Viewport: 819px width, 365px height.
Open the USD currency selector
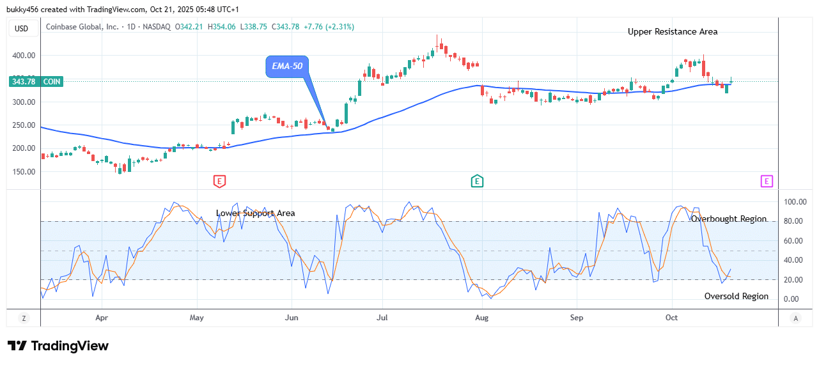click(22, 28)
